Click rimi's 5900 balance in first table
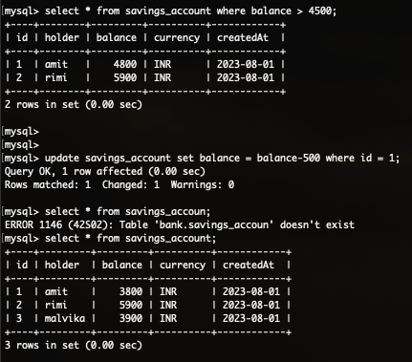The height and width of the screenshot is (362, 412). tap(125, 78)
